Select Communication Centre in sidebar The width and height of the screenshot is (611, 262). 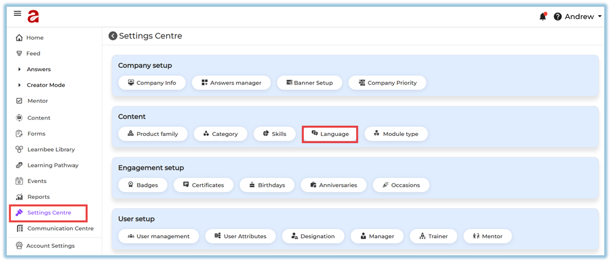point(59,228)
